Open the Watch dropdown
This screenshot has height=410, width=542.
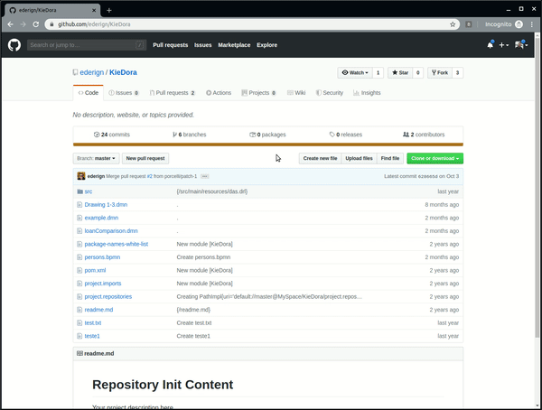(355, 72)
